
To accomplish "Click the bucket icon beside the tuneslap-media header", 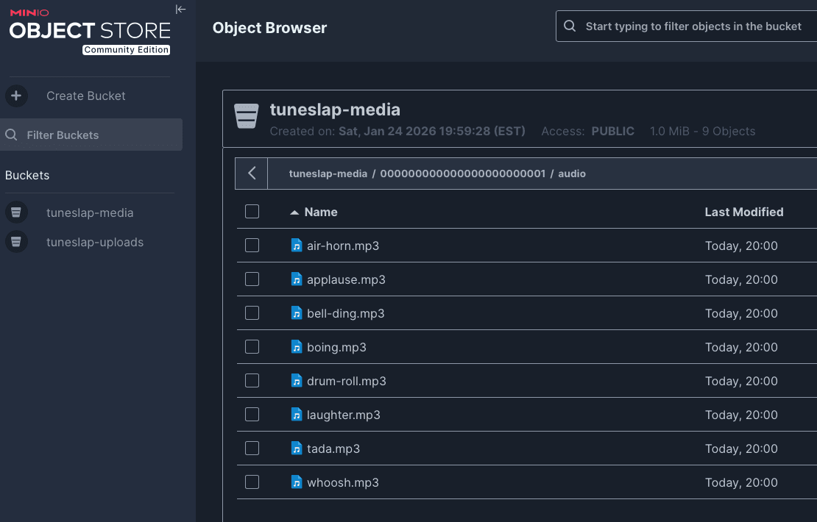I will tap(246, 115).
